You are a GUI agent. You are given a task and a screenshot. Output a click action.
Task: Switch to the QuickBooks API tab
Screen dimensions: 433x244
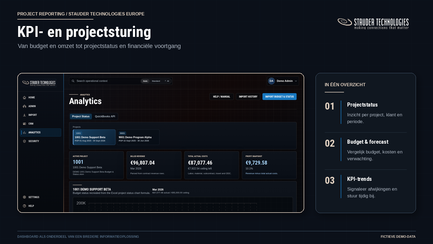coord(105,116)
